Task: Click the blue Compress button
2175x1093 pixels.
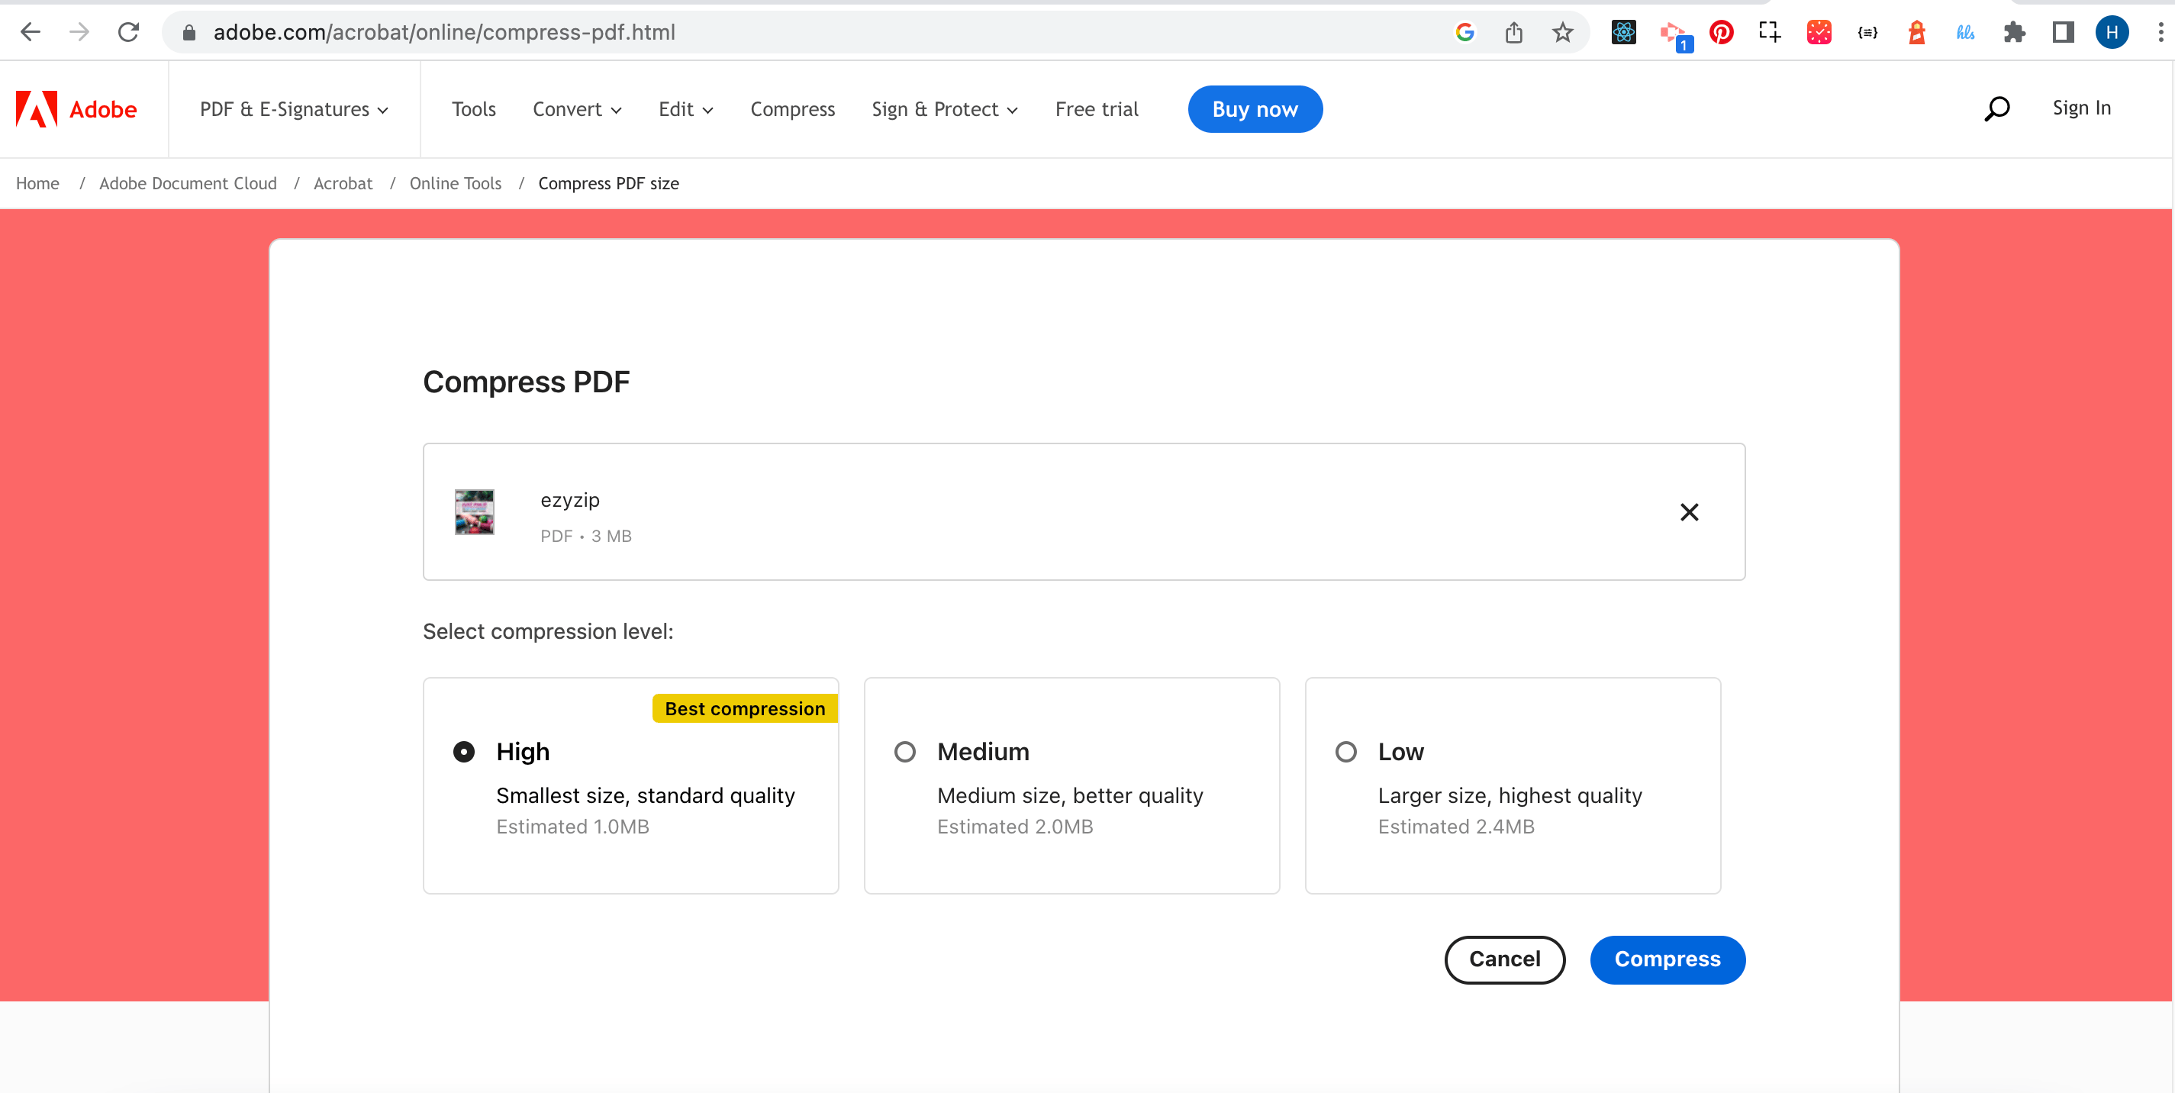Action: [1667, 959]
